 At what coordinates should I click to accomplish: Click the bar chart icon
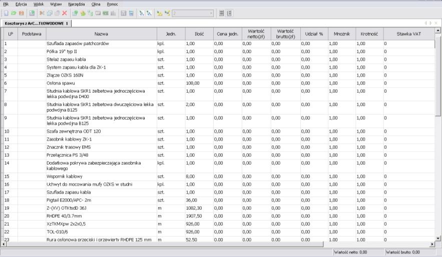click(x=113, y=13)
